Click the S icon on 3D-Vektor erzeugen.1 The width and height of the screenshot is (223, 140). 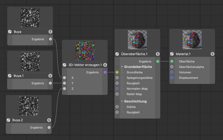click(105, 65)
